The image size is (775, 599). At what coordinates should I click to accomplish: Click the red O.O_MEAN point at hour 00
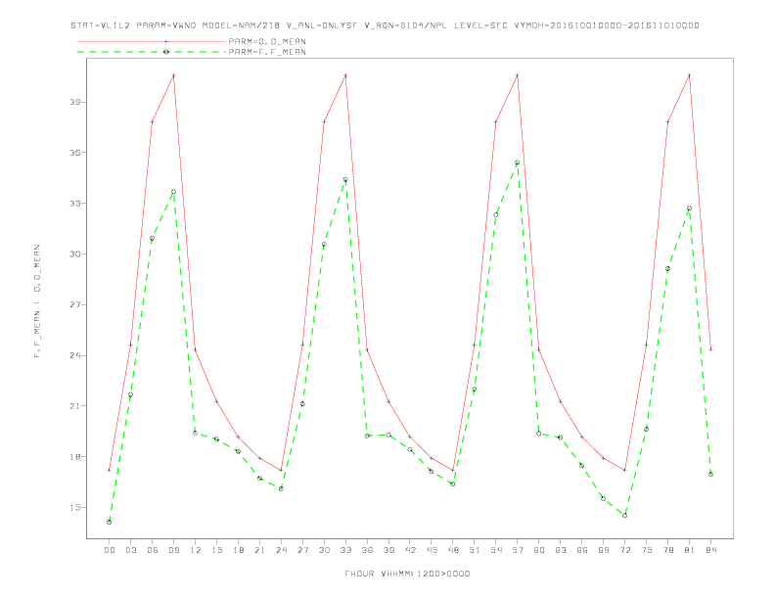click(x=110, y=470)
